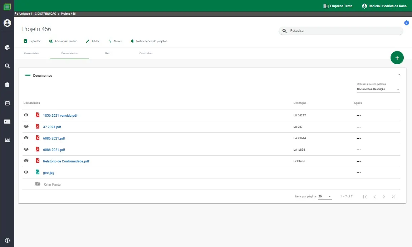The width and height of the screenshot is (412, 247).
Task: Click the Empresa Teste company selector
Action: pos(338,6)
